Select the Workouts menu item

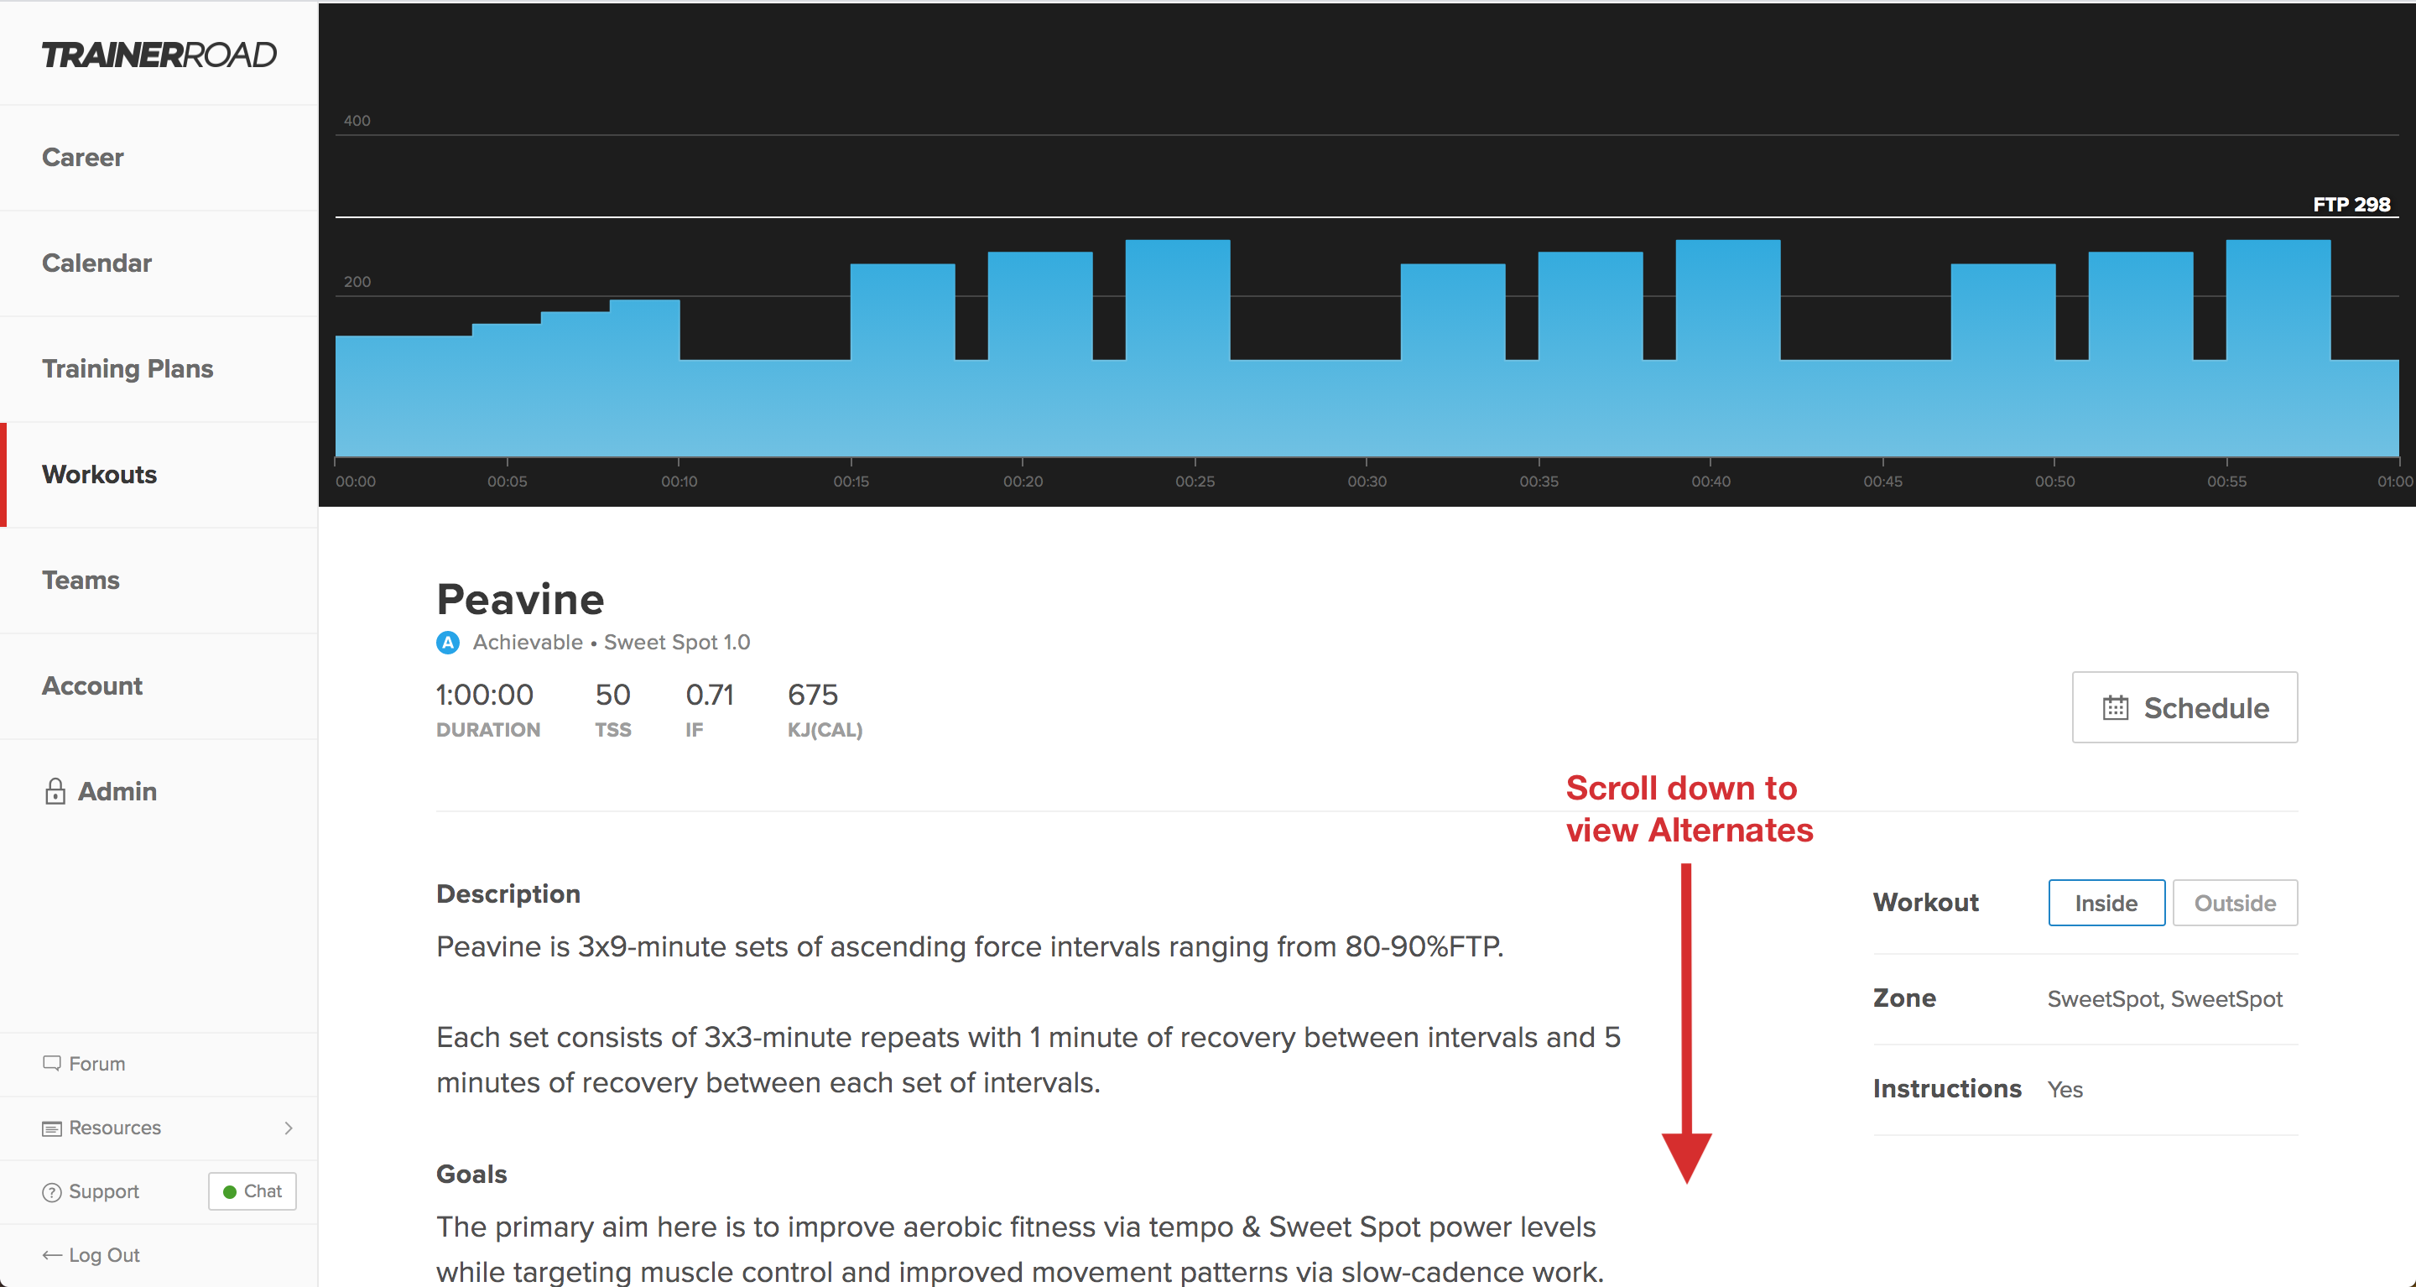[x=100, y=475]
